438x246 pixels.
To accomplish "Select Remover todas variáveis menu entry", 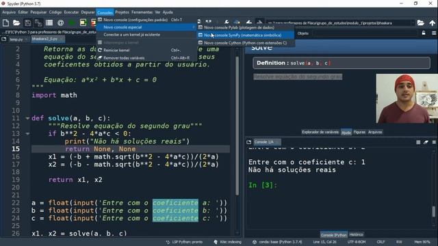I will coord(146,58).
